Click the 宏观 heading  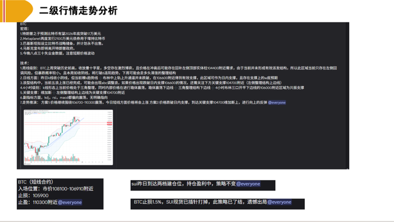tap(25, 28)
